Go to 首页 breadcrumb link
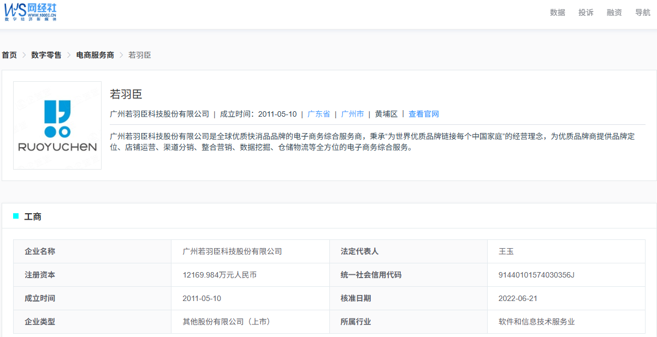657x337 pixels. click(9, 55)
